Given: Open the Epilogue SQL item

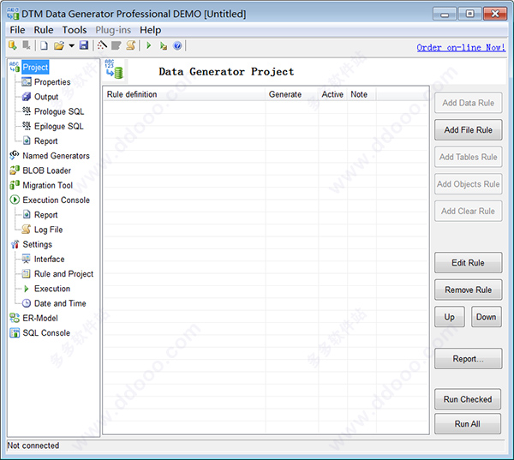Looking at the screenshot, I should click(58, 126).
